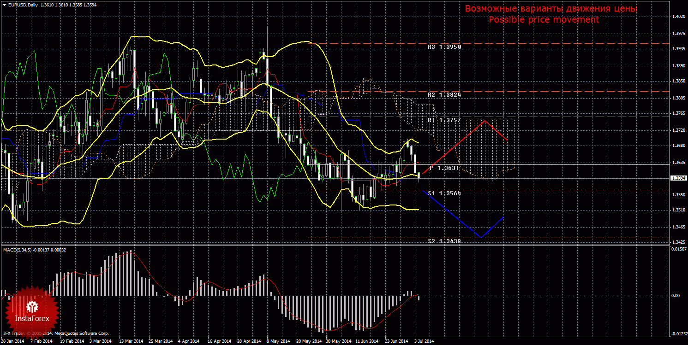Image resolution: width=688 pixels, height=345 pixels.
Task: Select the P 1.3631 pivot point label
Action: tap(444, 168)
